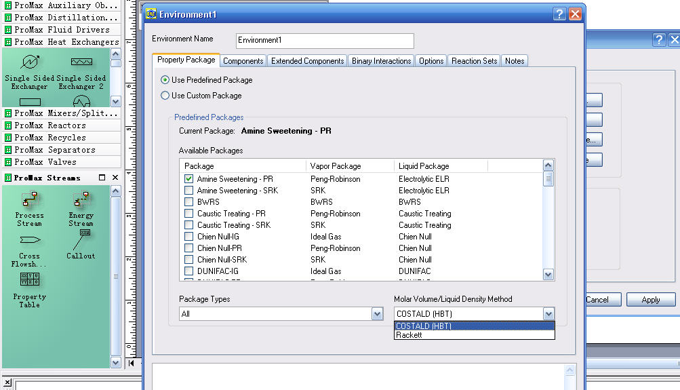Open ProMax Mixers/Splitters stencil
This screenshot has width=680, height=390.
pyautogui.click(x=62, y=113)
